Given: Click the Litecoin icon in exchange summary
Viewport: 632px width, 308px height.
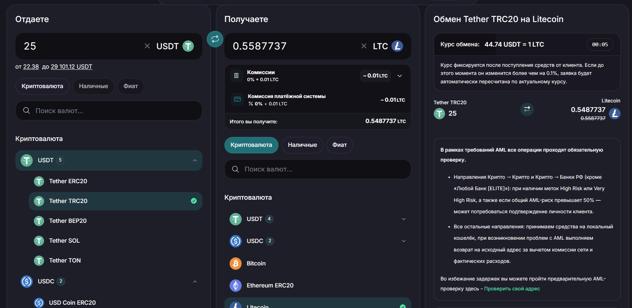Looking at the screenshot, I should click(x=615, y=113).
